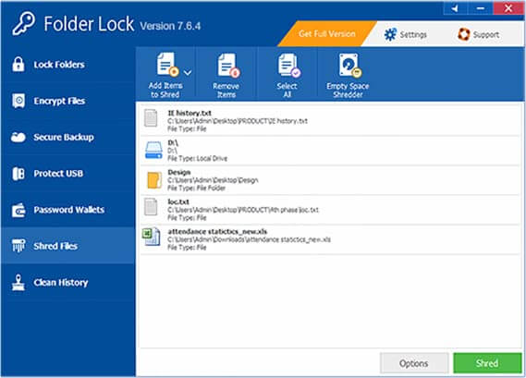This screenshot has height=378, width=526.
Task: Click the Settings gear icon
Action: [x=390, y=34]
